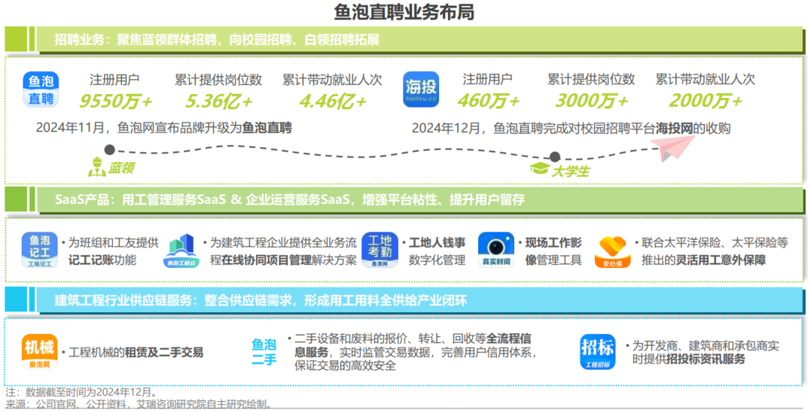Screen dimensions: 808x413
Task: Click 累计提供岗位数 label above 3000万+
Action: tap(591, 79)
